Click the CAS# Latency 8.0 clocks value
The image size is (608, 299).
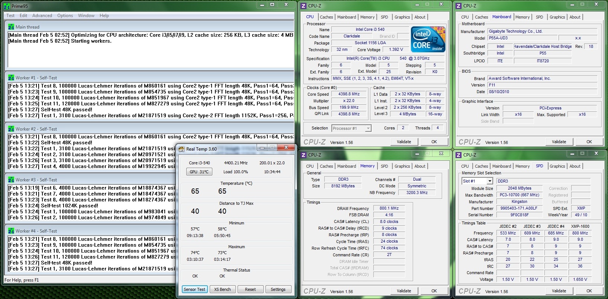(389, 222)
